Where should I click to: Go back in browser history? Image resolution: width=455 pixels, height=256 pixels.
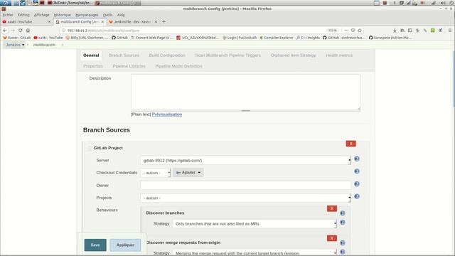(5, 30)
